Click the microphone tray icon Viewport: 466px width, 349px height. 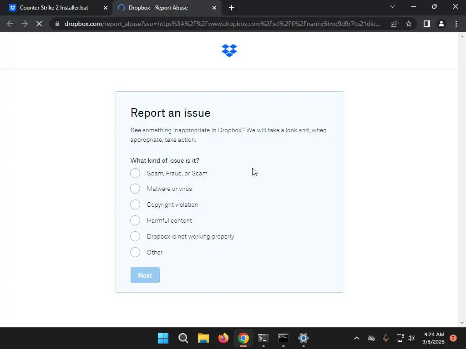pyautogui.click(x=386, y=338)
